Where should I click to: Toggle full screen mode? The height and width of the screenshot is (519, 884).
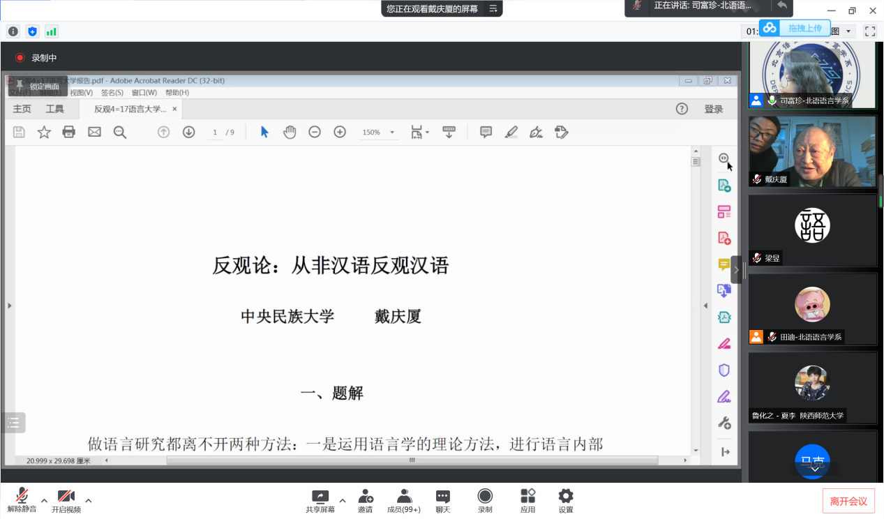[x=870, y=31]
